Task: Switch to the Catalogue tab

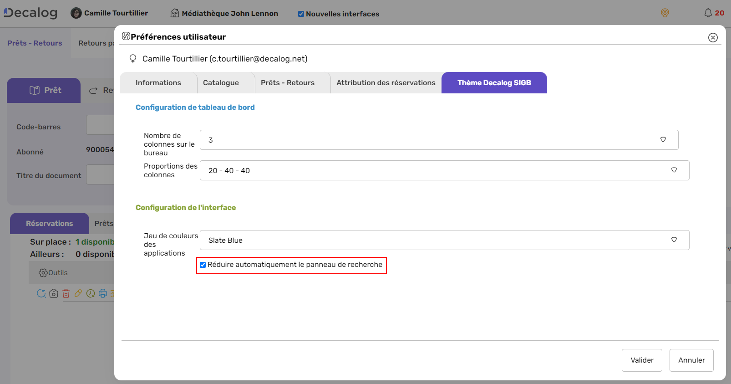Action: (x=221, y=83)
